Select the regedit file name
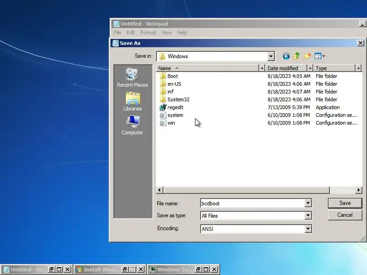 pos(175,107)
